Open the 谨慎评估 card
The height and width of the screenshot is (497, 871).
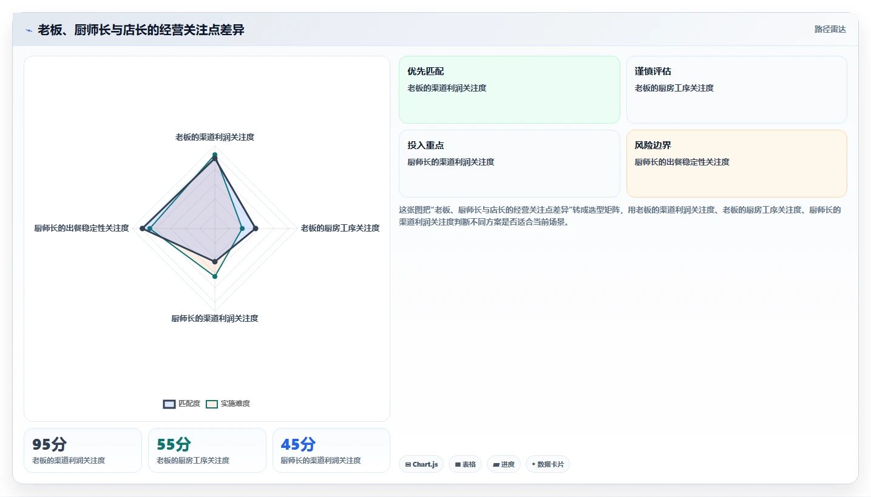[736, 90]
